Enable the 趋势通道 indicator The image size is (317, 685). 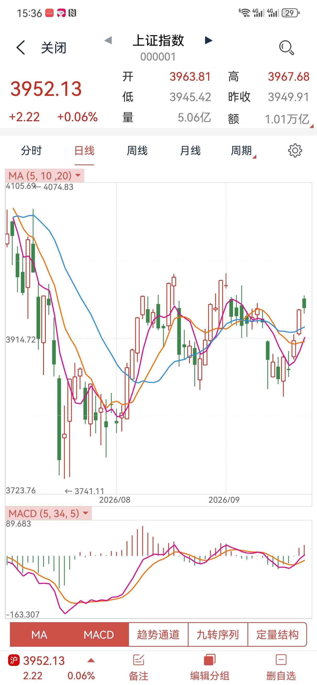click(158, 635)
